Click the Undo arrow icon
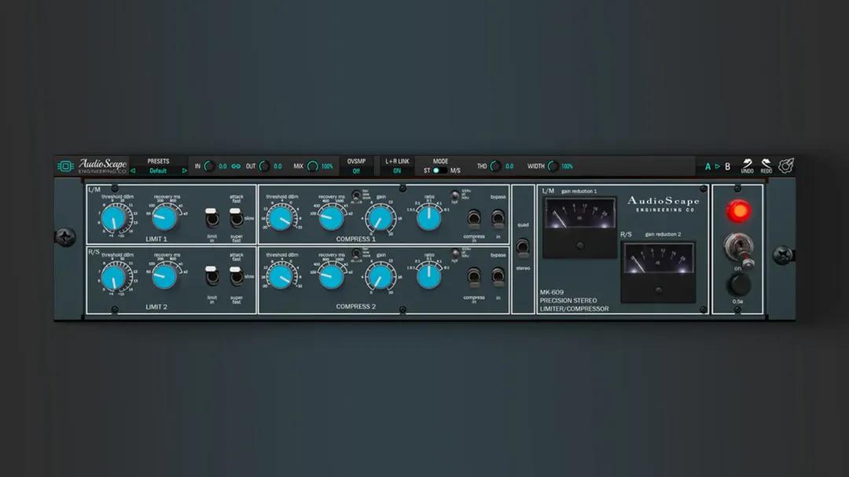 747,163
